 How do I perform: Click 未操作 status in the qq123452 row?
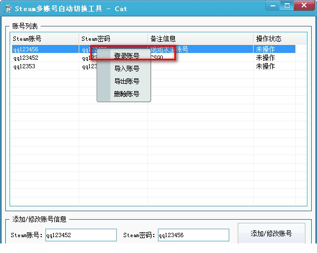tap(265, 58)
